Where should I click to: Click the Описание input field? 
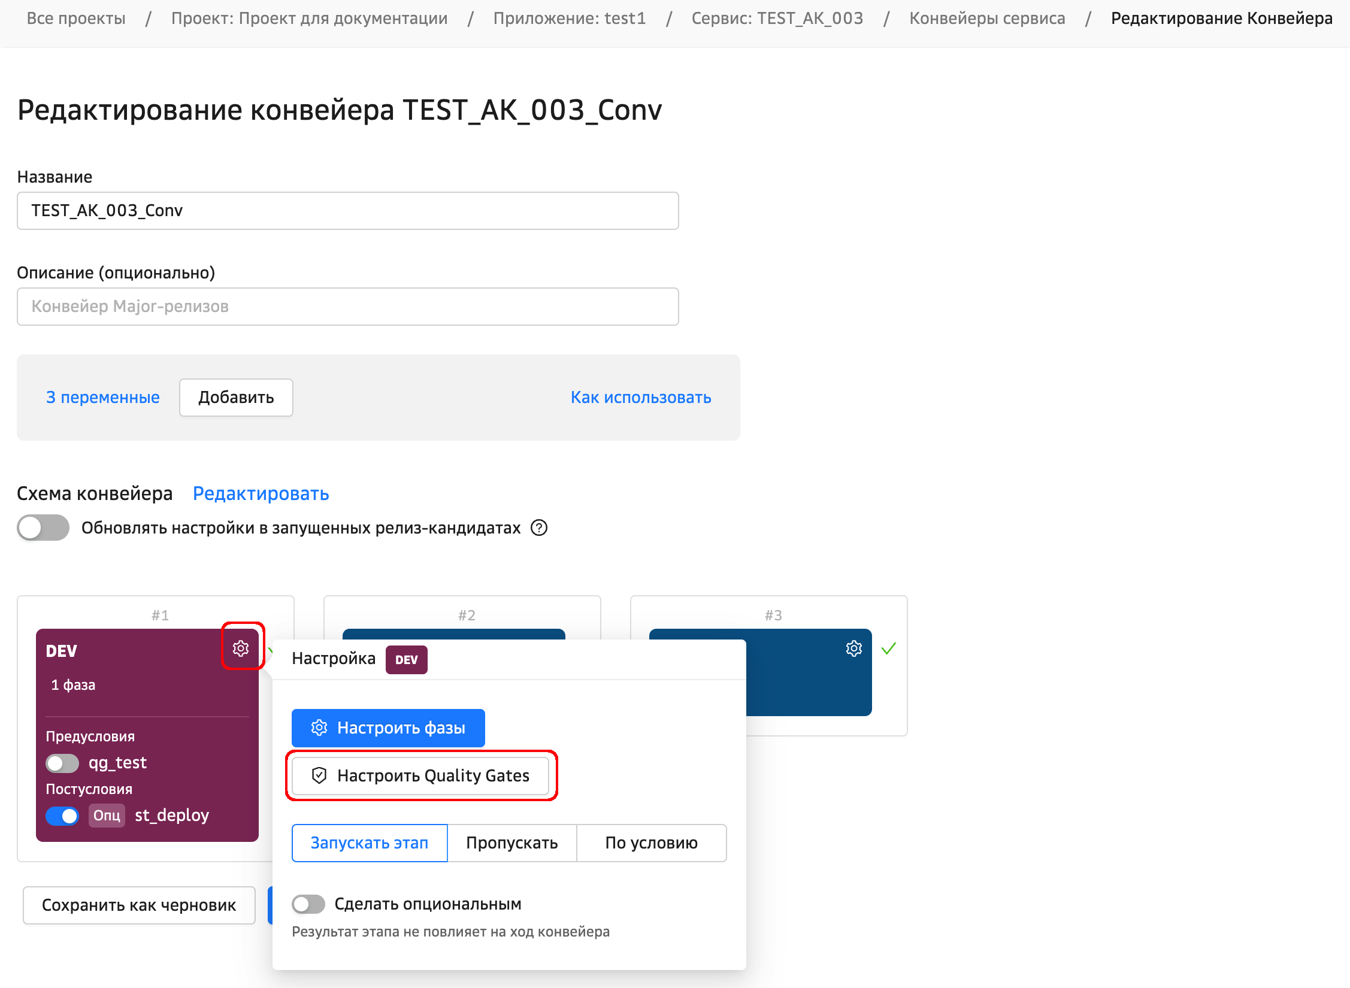click(347, 306)
